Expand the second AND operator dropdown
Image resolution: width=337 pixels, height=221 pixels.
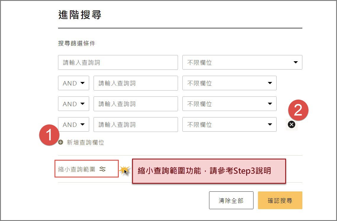pyautogui.click(x=73, y=104)
